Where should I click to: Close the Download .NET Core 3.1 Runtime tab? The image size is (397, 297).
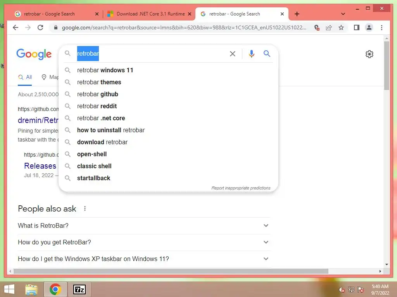(189, 14)
